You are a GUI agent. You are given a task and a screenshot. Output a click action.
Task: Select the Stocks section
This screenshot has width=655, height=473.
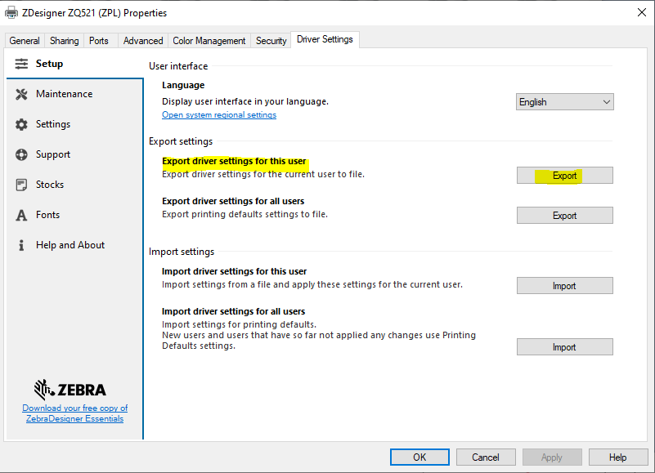coord(50,185)
